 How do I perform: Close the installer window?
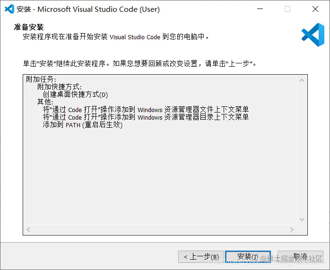click(x=315, y=9)
